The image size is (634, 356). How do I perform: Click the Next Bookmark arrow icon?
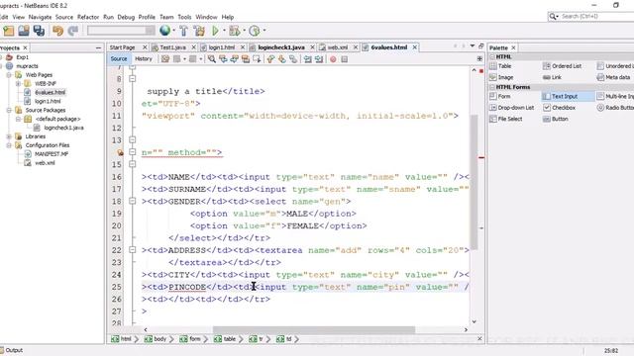point(281,59)
